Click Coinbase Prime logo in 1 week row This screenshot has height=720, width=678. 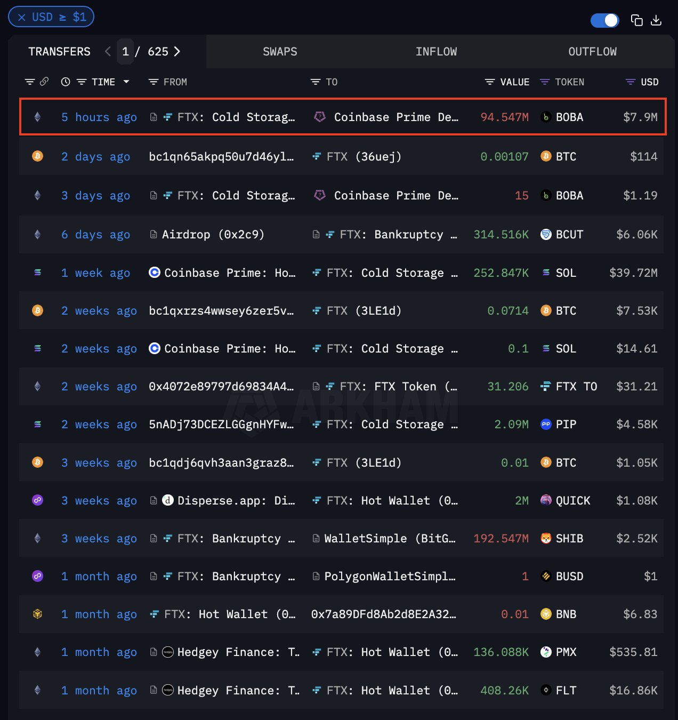pyautogui.click(x=155, y=273)
